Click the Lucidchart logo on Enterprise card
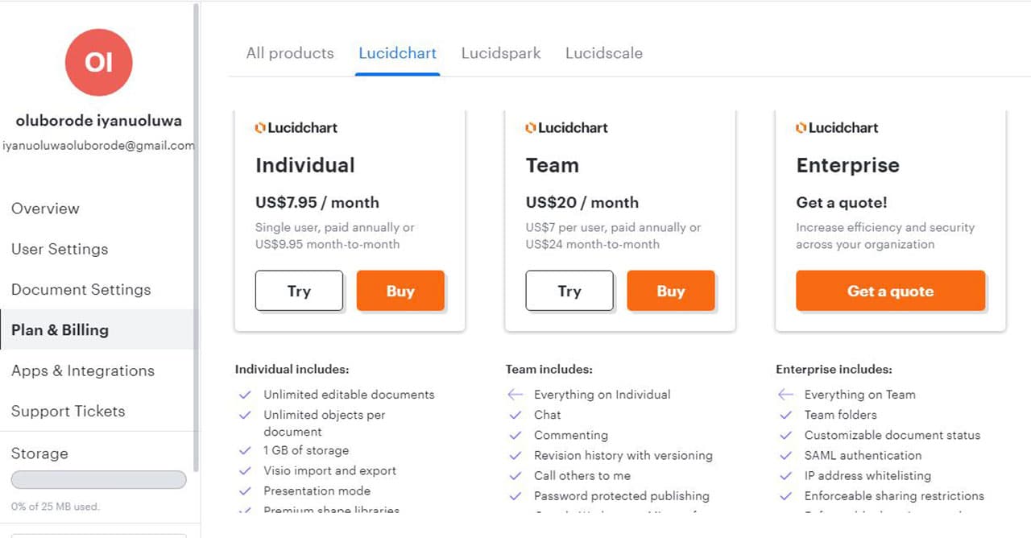The height and width of the screenshot is (538, 1031). point(837,127)
